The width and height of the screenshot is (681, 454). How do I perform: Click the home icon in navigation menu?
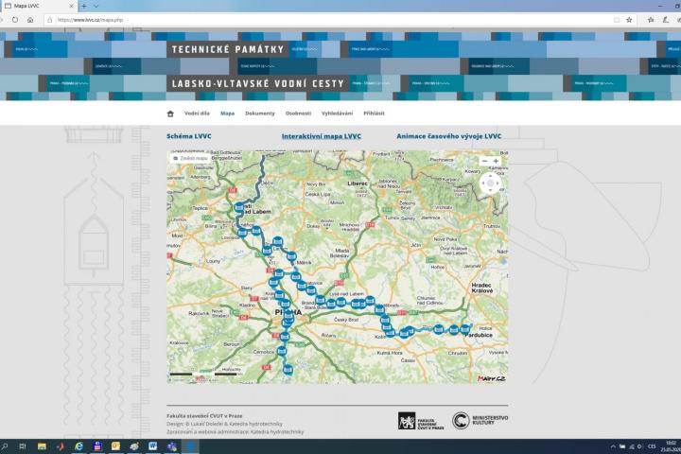pyautogui.click(x=170, y=113)
